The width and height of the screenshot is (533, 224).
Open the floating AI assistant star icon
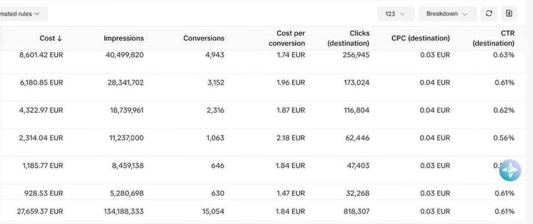510,170
